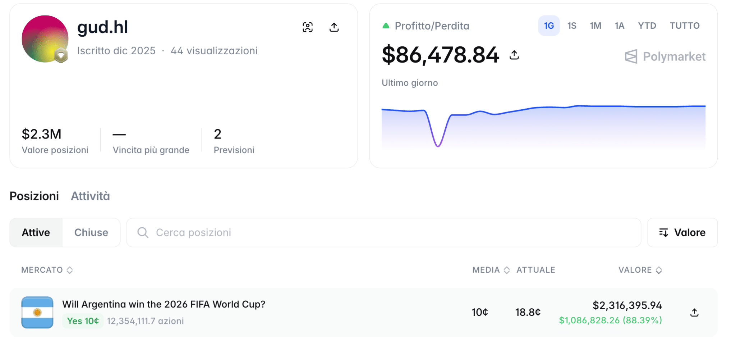Viewport: 736px width, 355px height.
Task: Click the avatar's hexagon badge
Action: pos(61,55)
